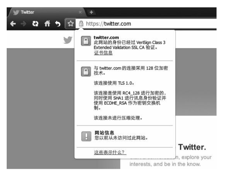
Task: Click the 该连接未进行压缩处理 line
Action: 118,118
